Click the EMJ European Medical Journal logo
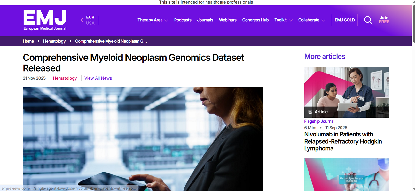The image size is (415, 191). (45, 20)
